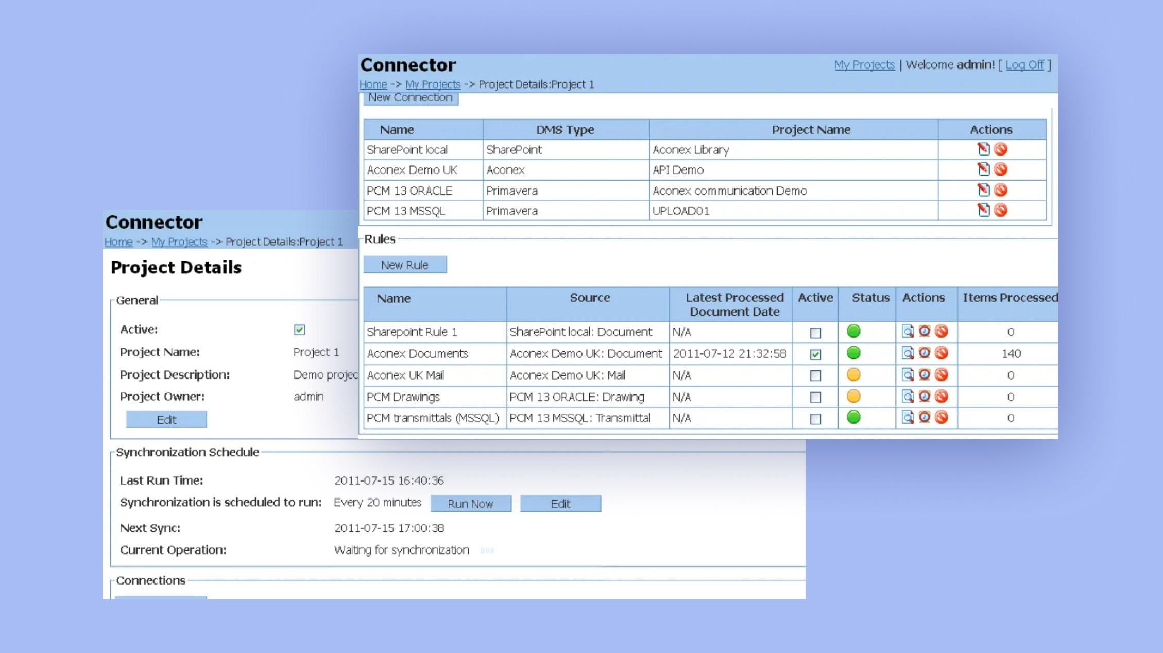
Task: Open clock icon for Aconex UK Mail
Action: click(x=925, y=374)
